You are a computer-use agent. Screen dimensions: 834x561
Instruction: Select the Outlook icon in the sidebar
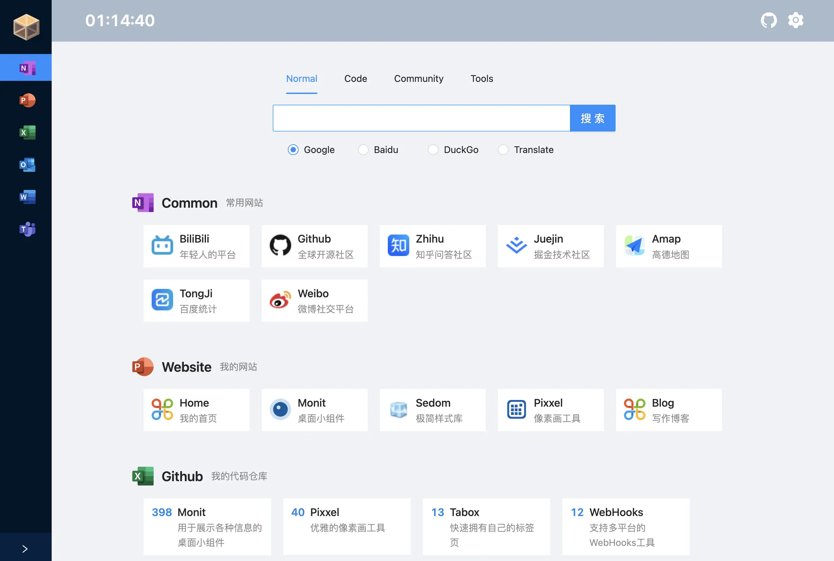click(27, 165)
